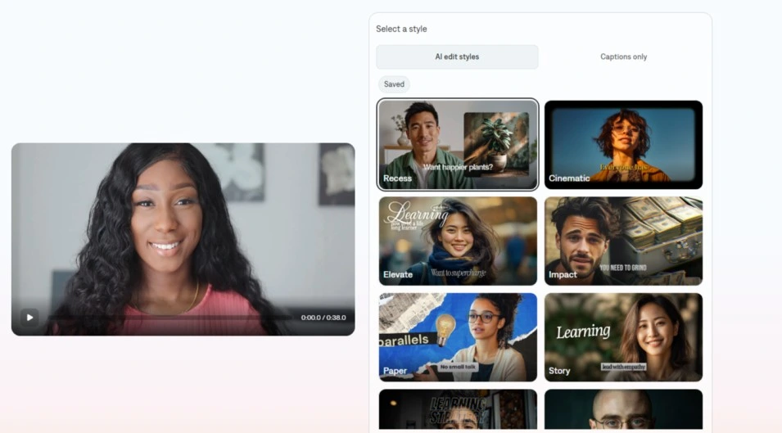Play the video preview

point(29,318)
